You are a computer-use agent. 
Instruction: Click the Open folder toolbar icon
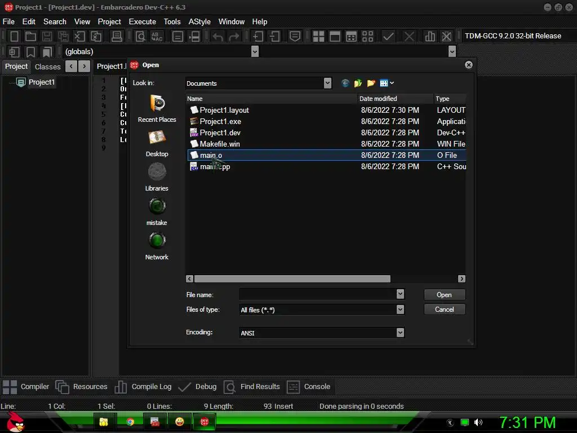pyautogui.click(x=30, y=36)
